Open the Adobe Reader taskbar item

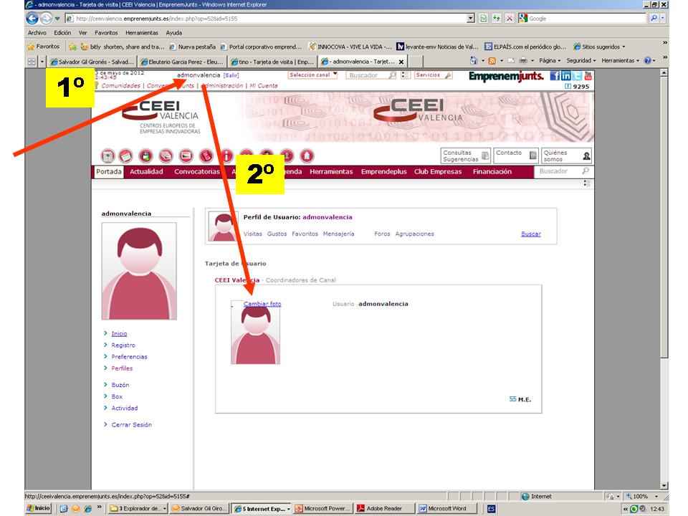point(383,509)
